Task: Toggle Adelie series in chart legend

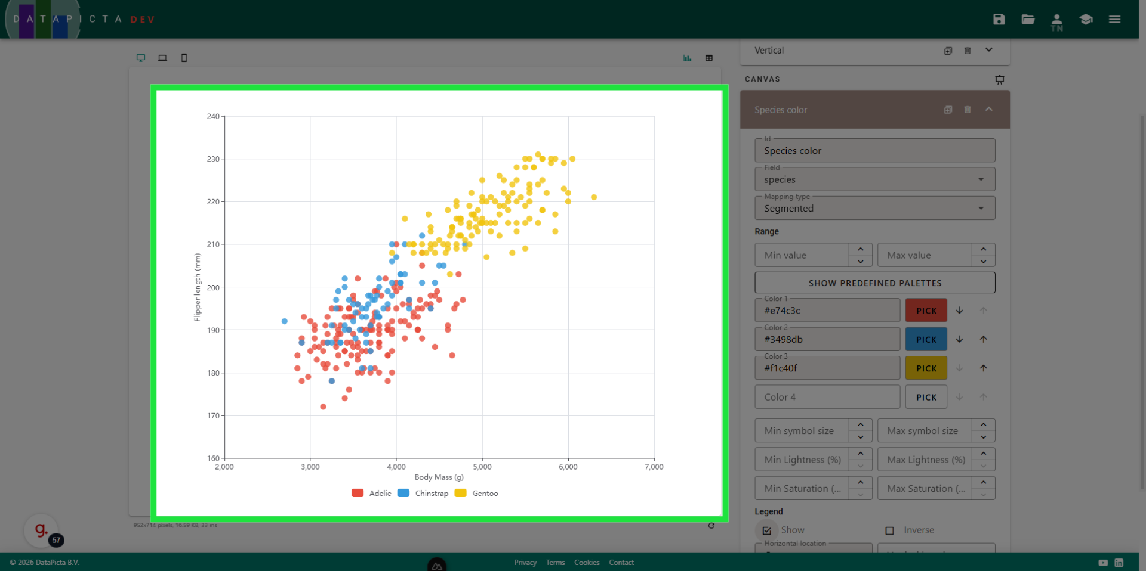Action: coord(372,494)
